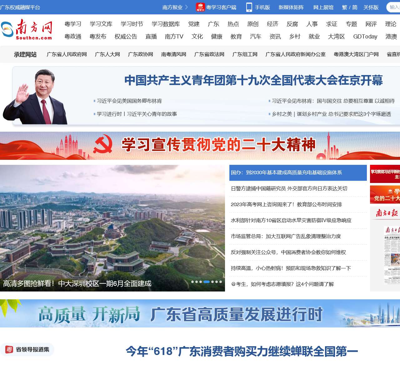
Task: Click the Southcn.com 南方网 logo
Action: 26,29
